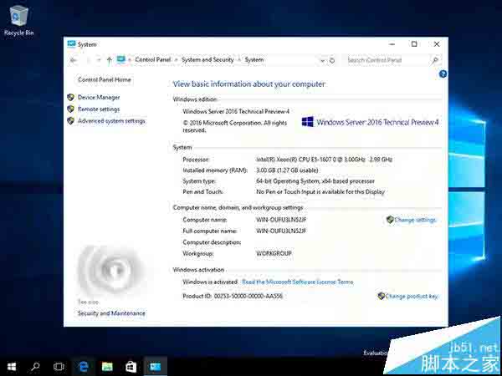The width and height of the screenshot is (502, 376).
Task: Click the Help question mark icon
Action: tap(443, 74)
